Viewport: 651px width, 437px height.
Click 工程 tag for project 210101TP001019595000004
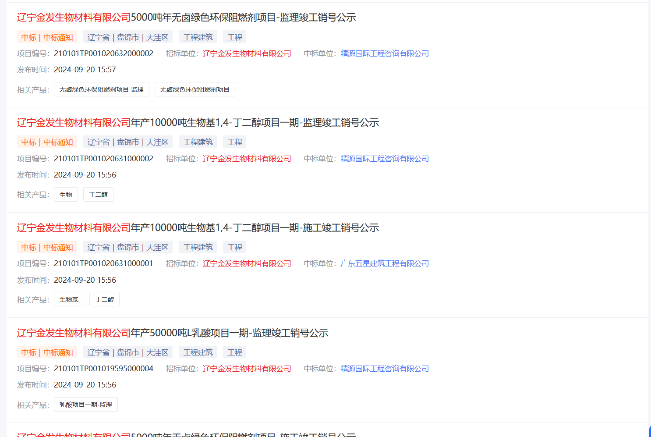pyautogui.click(x=235, y=352)
